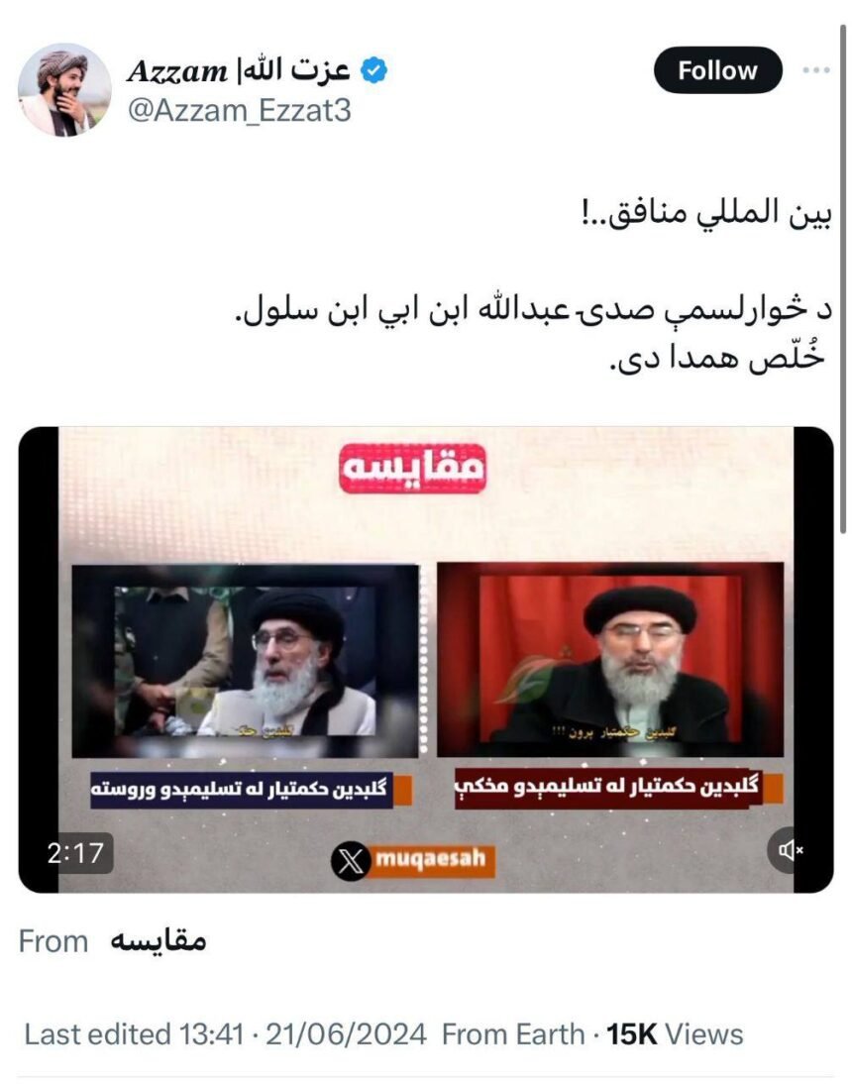Screen dimensions: 852x1084
Task: View the 15K Views analytics
Action: click(675, 1034)
